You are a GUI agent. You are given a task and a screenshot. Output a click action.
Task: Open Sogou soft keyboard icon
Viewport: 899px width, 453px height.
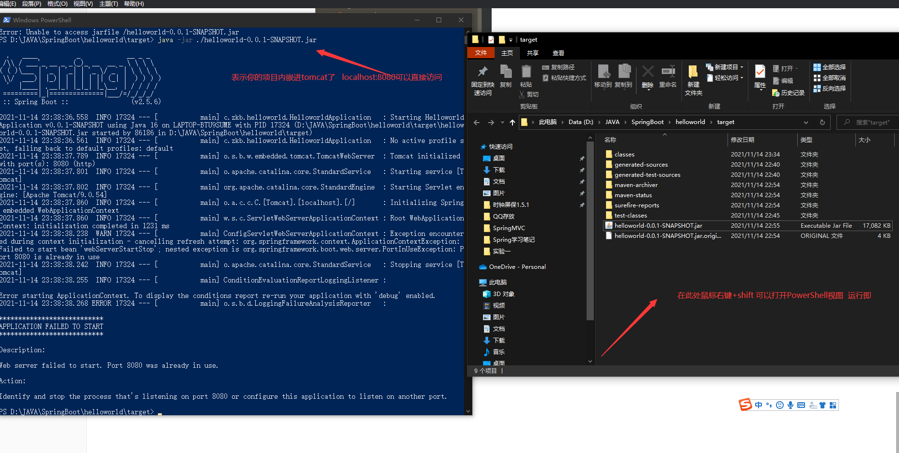click(801, 405)
